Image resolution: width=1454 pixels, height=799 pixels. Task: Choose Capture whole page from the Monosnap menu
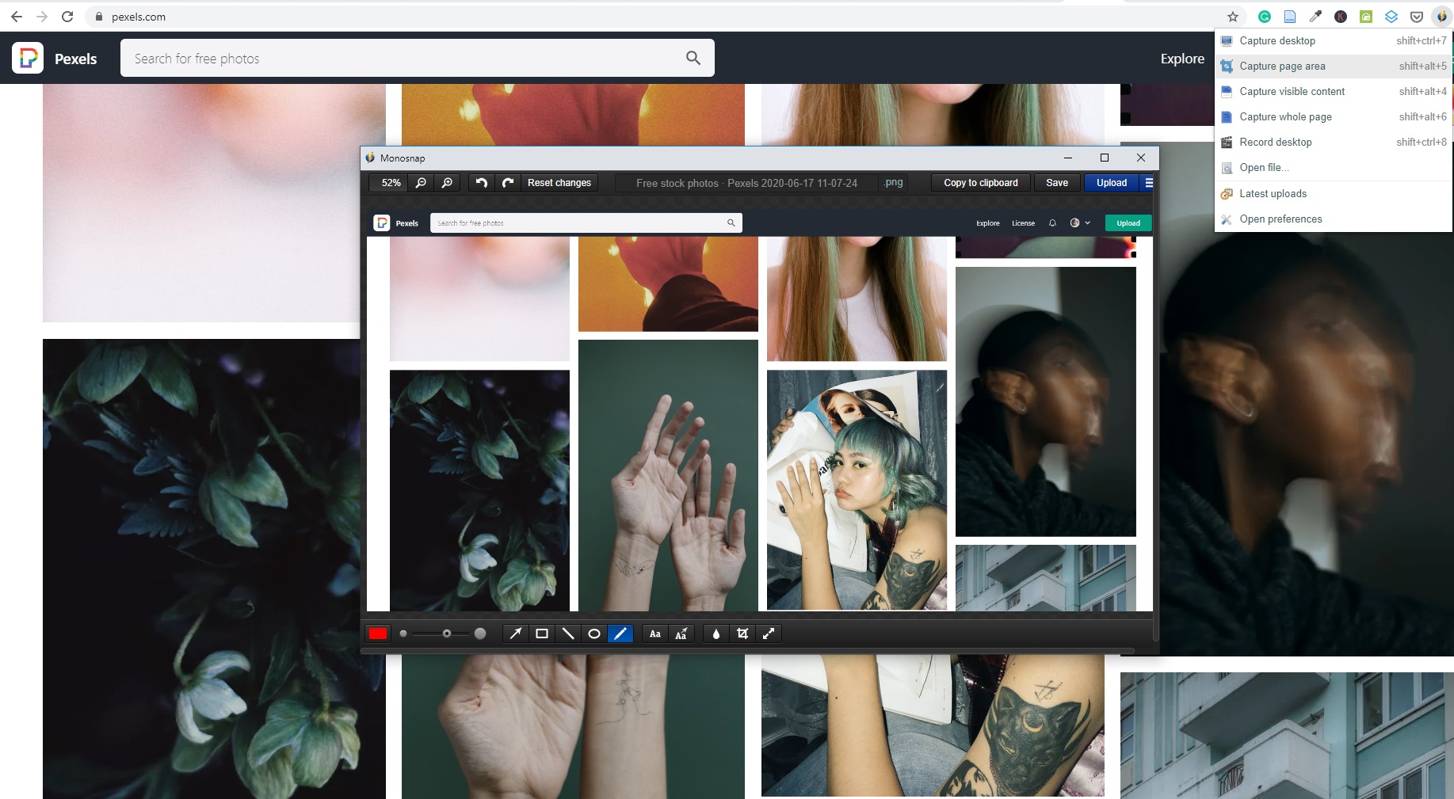click(1285, 116)
